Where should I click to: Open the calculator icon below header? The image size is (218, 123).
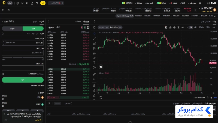(x=8, y=10)
